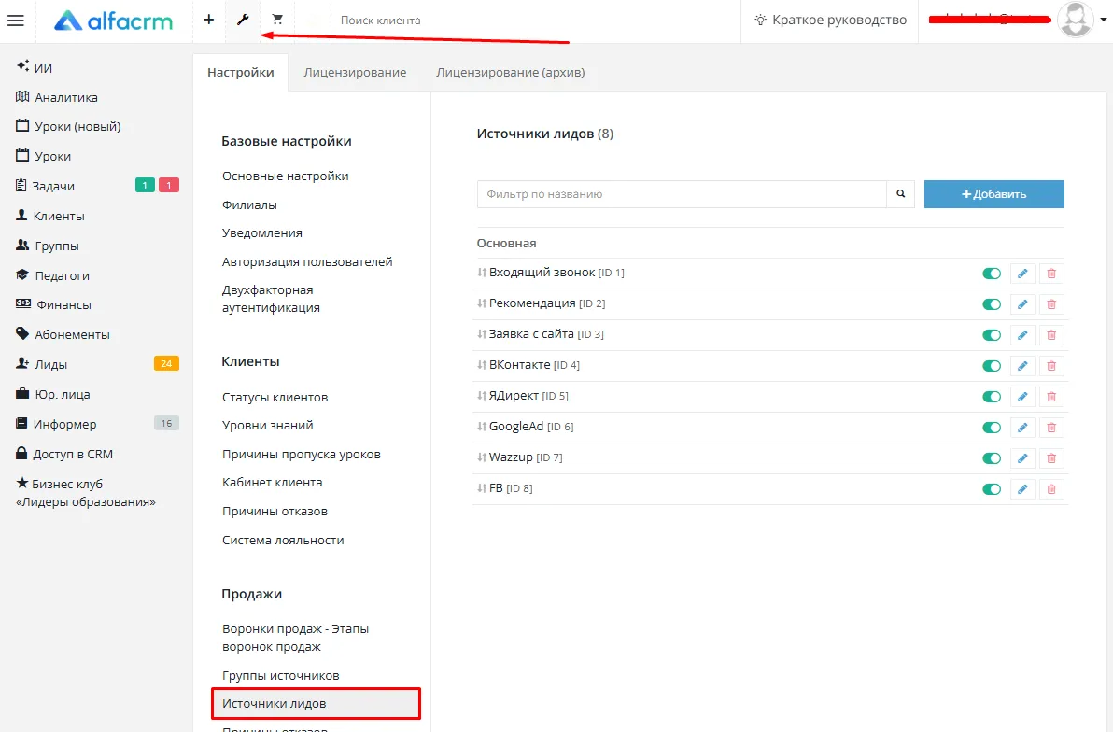Click the plus icon in top bar
Screen dimensions: 1113x732
point(209,20)
